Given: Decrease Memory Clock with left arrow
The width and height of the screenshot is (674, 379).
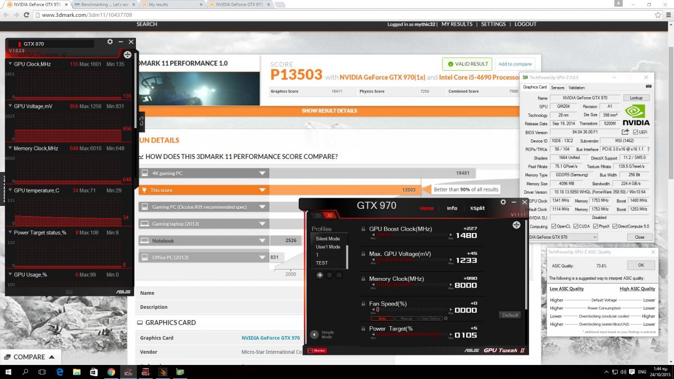Looking at the screenshot, I should (x=372, y=285).
